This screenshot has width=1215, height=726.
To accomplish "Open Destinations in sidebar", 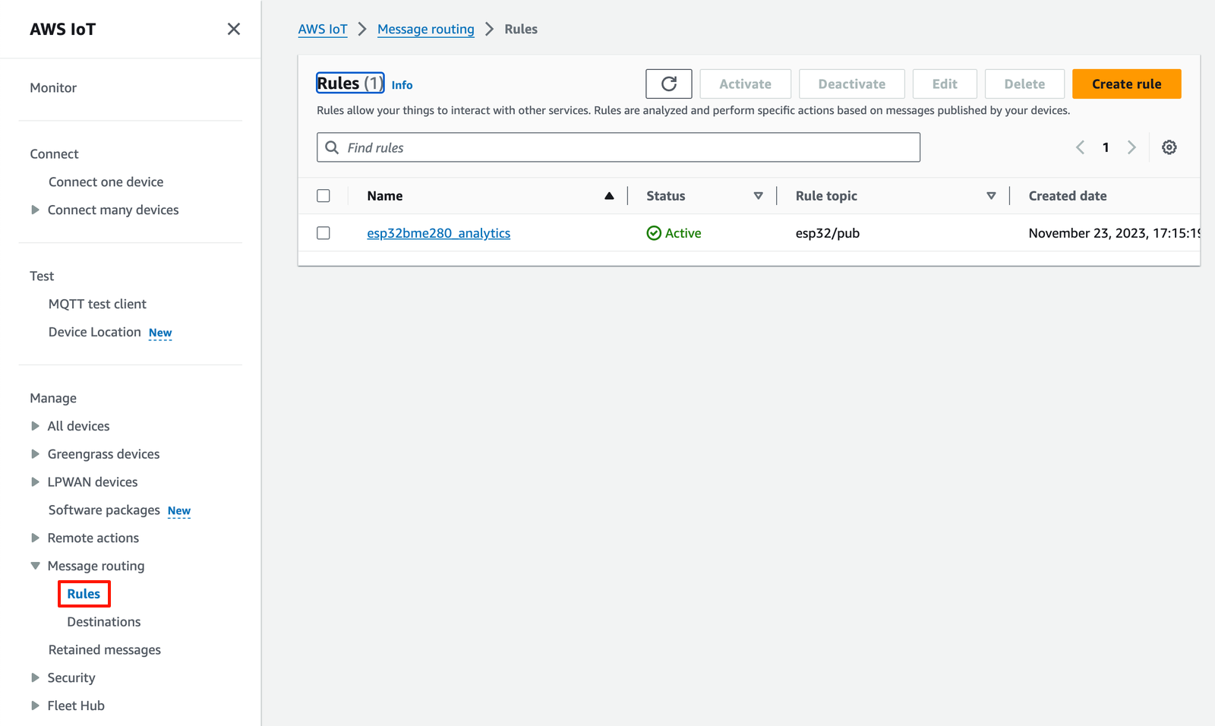I will tap(103, 622).
